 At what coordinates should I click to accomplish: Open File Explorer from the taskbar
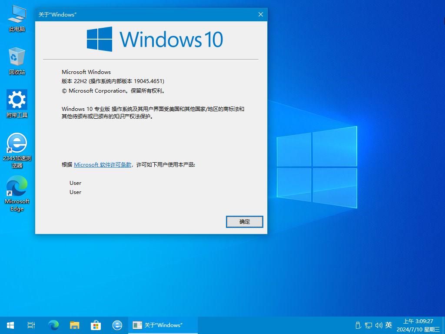pos(75,325)
